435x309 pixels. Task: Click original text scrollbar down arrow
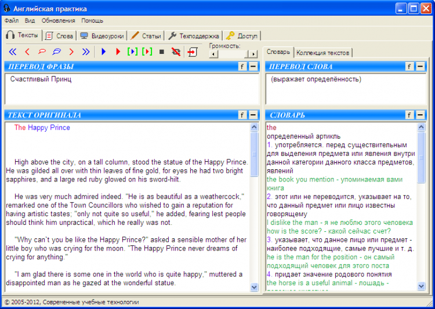point(254,287)
